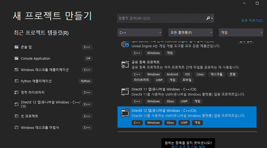The image size is (267, 148).
Task: Click Xbox tag under DirectX 11 앱
Action: click(x=170, y=101)
